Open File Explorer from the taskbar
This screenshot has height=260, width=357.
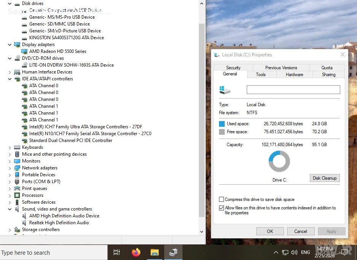(154, 252)
